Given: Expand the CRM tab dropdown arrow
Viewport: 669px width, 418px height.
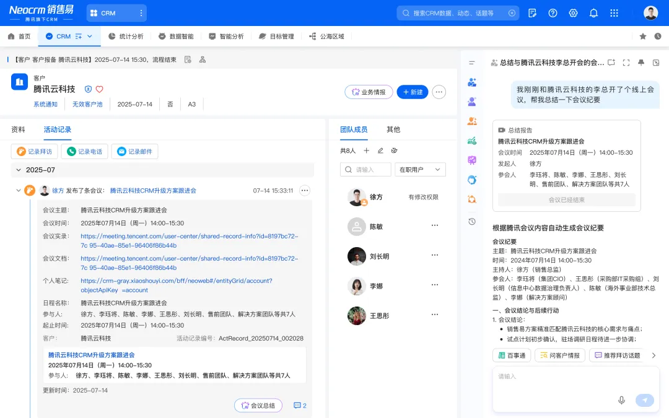Looking at the screenshot, I should pyautogui.click(x=90, y=37).
